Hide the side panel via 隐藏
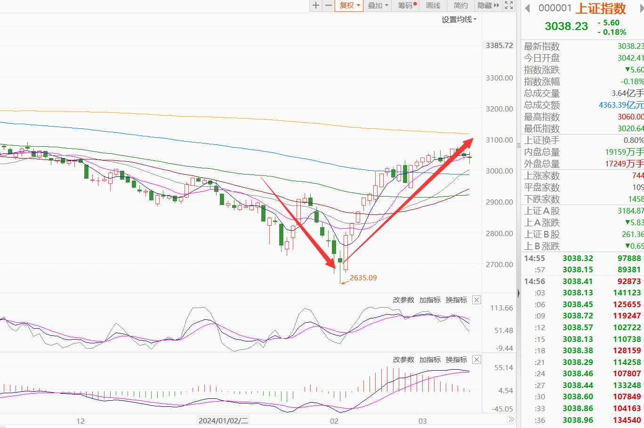This screenshot has height=428, width=644. pos(488,6)
